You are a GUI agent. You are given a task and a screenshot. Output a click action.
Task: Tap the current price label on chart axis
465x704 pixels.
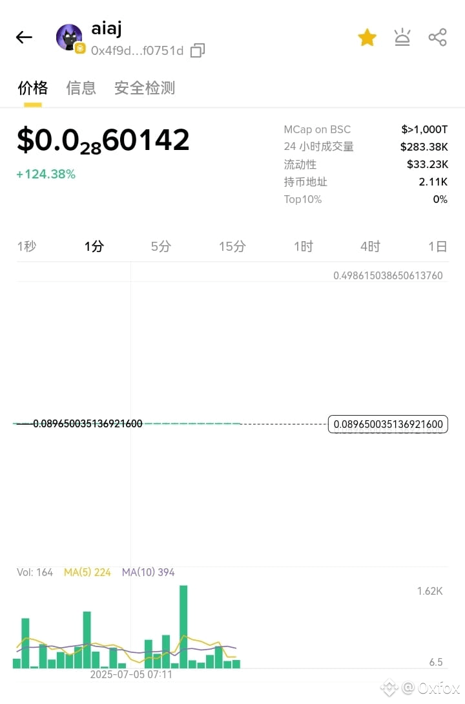tap(388, 425)
